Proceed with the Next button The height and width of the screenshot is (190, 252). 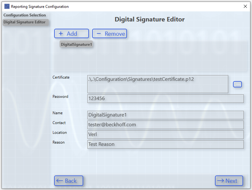[x=229, y=181]
